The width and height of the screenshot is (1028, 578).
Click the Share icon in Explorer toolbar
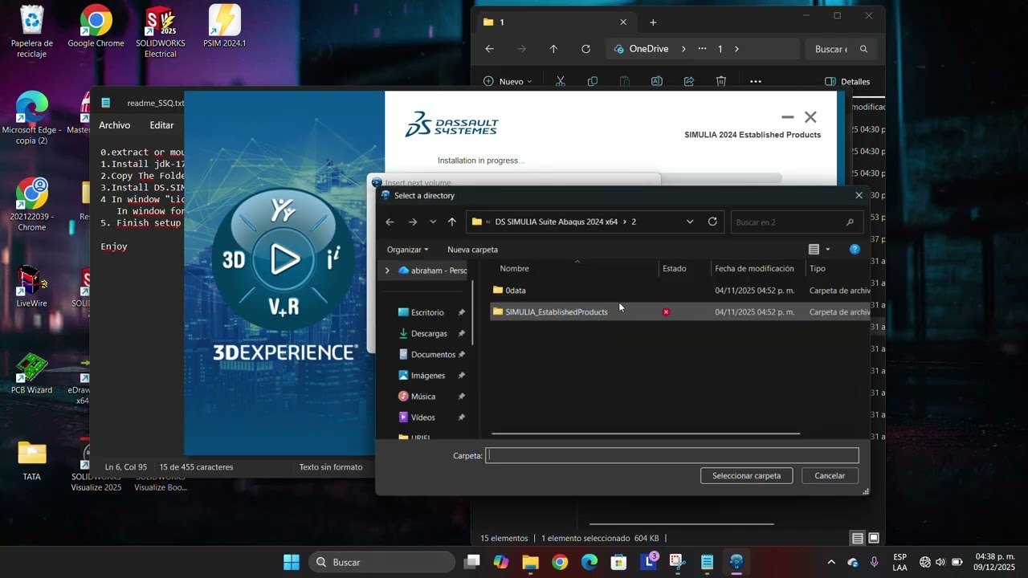coord(689,81)
